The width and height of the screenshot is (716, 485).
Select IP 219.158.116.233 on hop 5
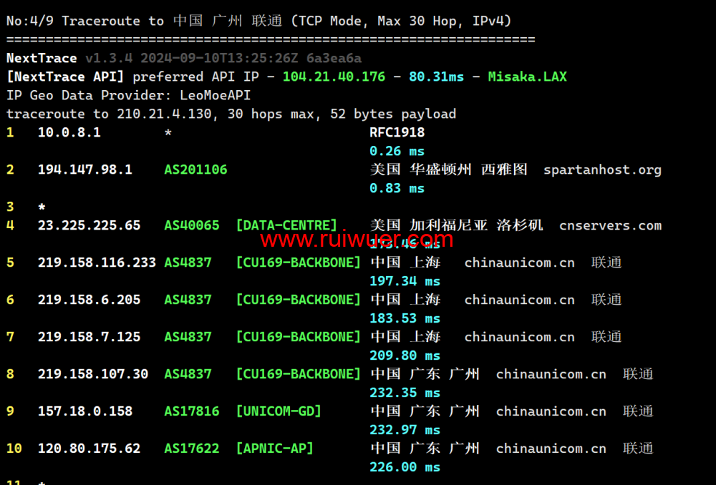pyautogui.click(x=97, y=263)
